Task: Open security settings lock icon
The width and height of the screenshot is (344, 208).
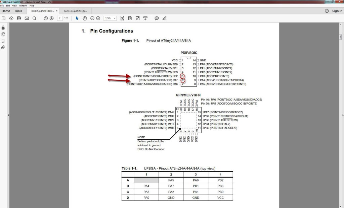Action: point(3,27)
